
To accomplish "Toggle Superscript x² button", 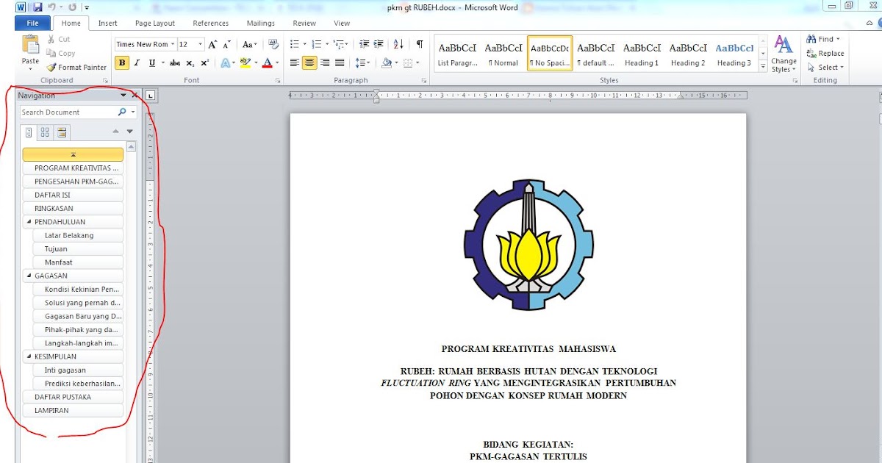I will (x=205, y=62).
